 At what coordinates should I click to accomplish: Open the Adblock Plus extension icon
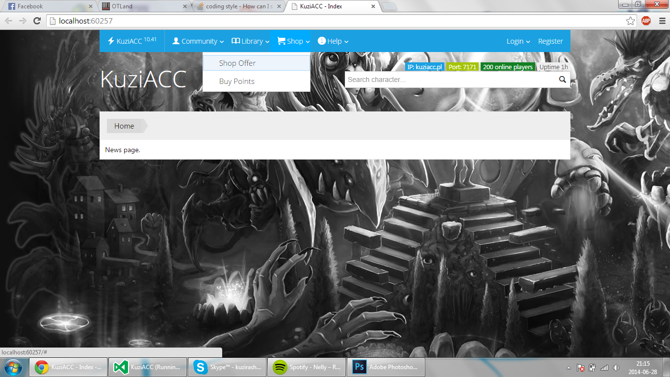pyautogui.click(x=646, y=21)
